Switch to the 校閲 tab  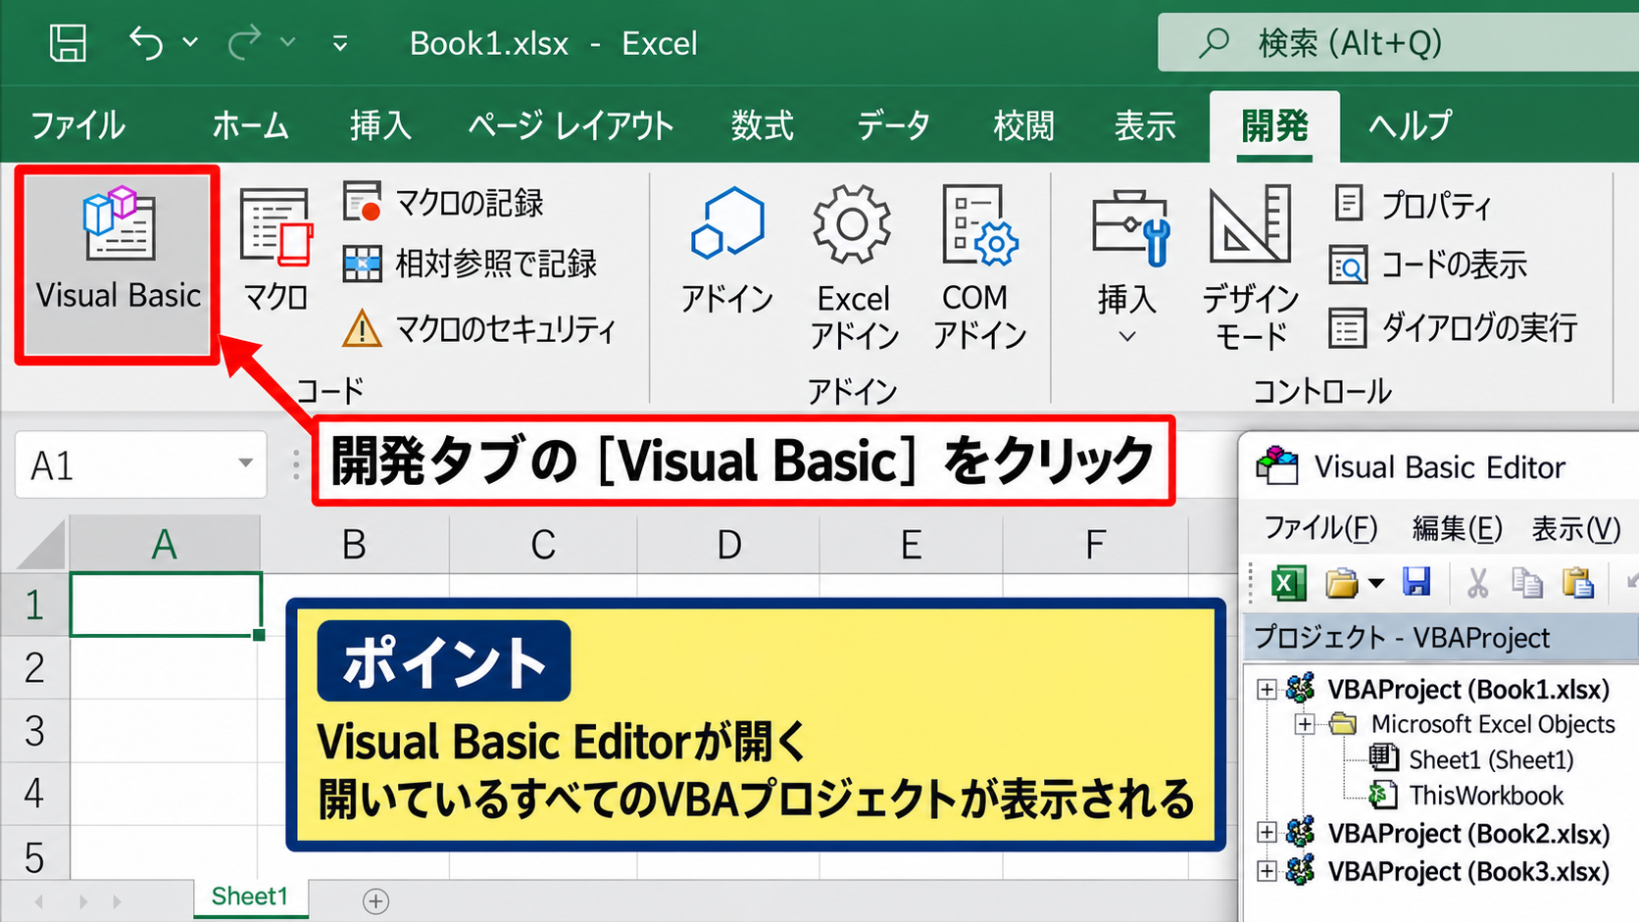[x=1023, y=125]
